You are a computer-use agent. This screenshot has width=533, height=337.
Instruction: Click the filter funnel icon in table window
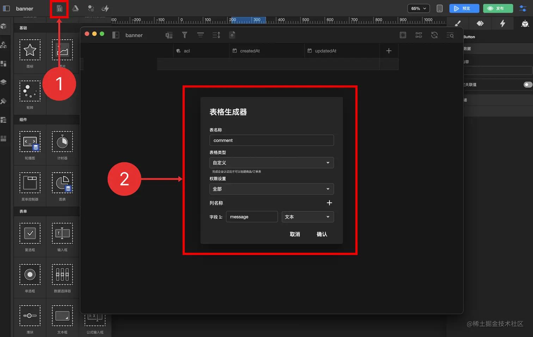tap(184, 35)
